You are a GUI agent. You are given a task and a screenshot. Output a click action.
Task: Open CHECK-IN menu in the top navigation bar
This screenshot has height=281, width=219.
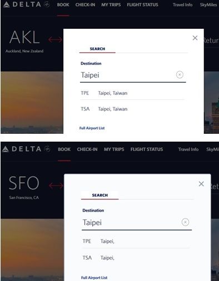click(85, 5)
